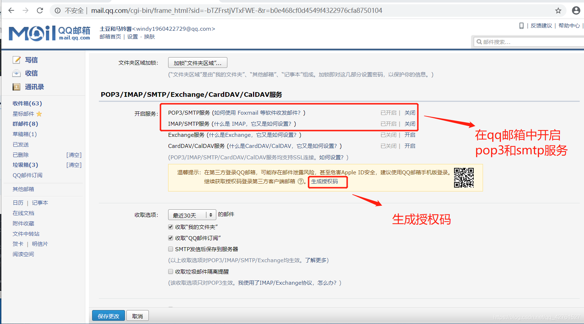Open 什么是 IMAP,它又是如何设置 link
This screenshot has height=324, width=584.
[254, 124]
